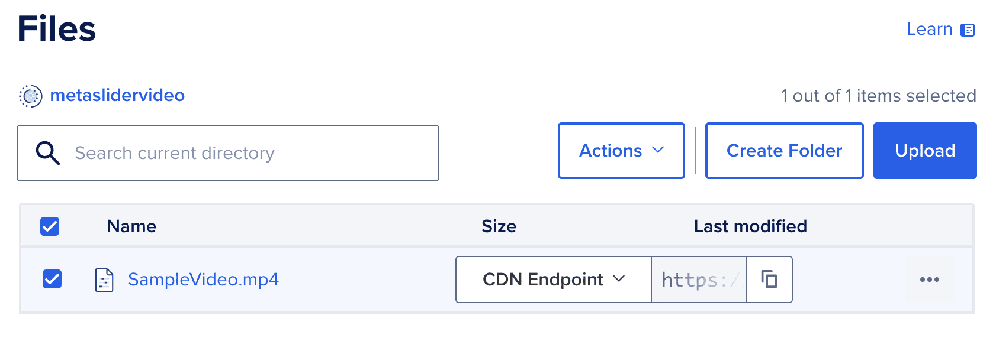Click the metaslidervideo bucket icon
996x338 pixels.
pos(31,96)
